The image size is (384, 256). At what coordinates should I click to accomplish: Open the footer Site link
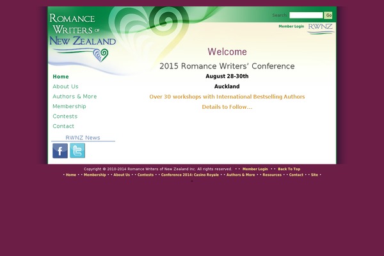(x=314, y=175)
